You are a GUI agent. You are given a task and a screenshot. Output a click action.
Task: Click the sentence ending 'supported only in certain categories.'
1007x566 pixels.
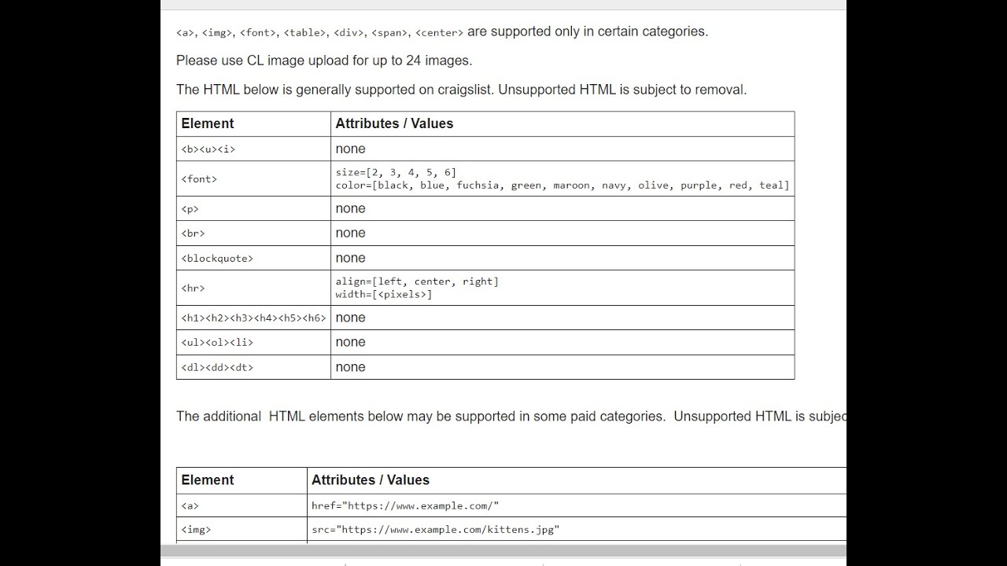point(442,32)
